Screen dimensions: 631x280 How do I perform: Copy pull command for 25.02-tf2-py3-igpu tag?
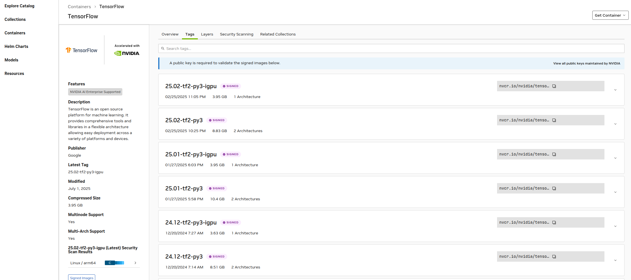coord(554,86)
